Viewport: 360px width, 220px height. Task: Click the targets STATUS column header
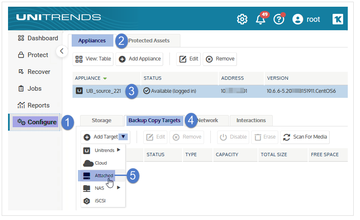pos(163,155)
